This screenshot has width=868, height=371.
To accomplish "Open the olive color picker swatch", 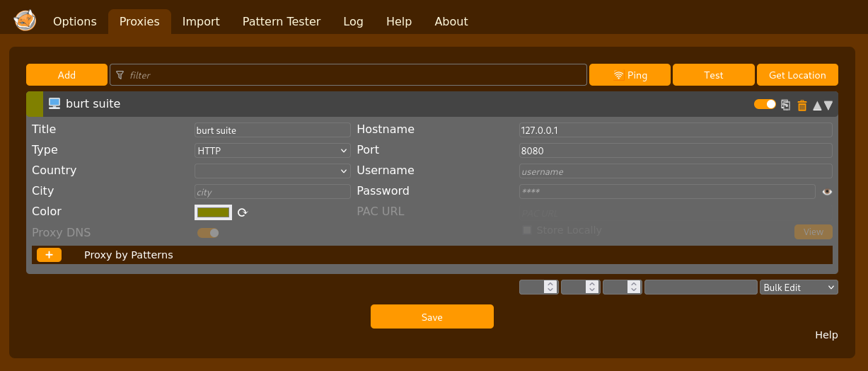I will 213,212.
